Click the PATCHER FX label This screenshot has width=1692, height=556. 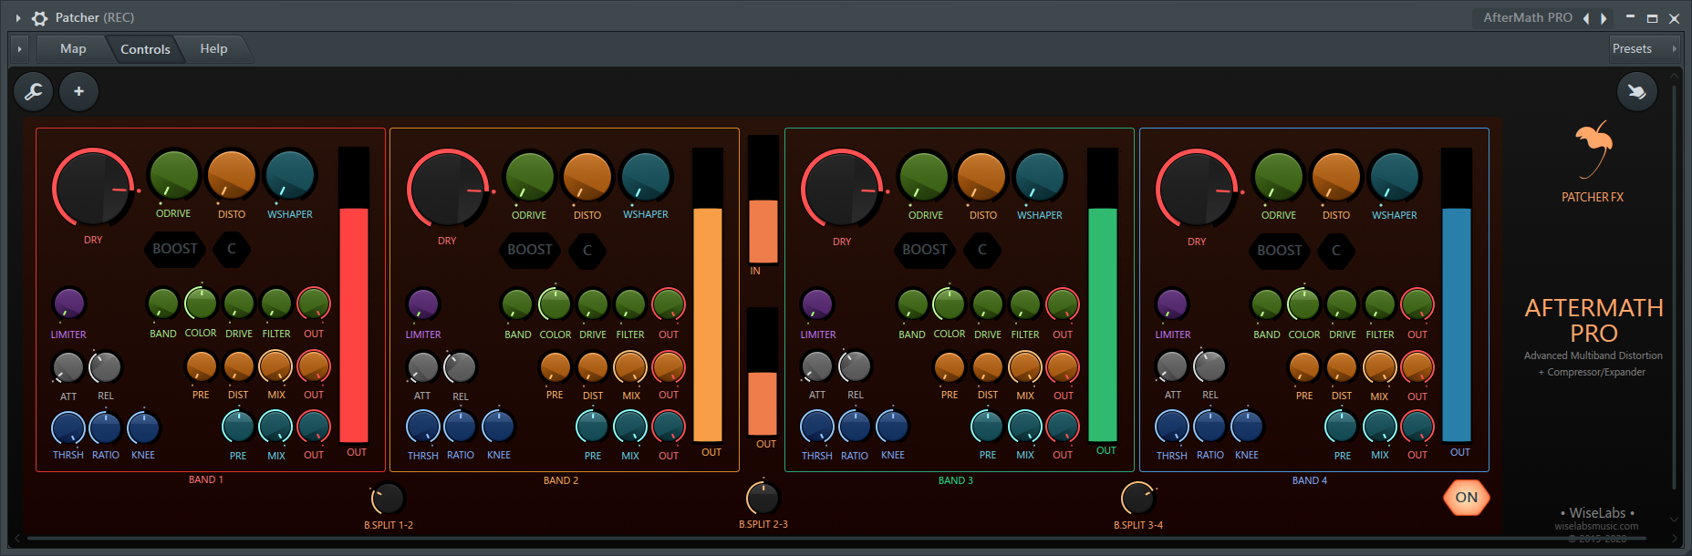click(x=1593, y=197)
